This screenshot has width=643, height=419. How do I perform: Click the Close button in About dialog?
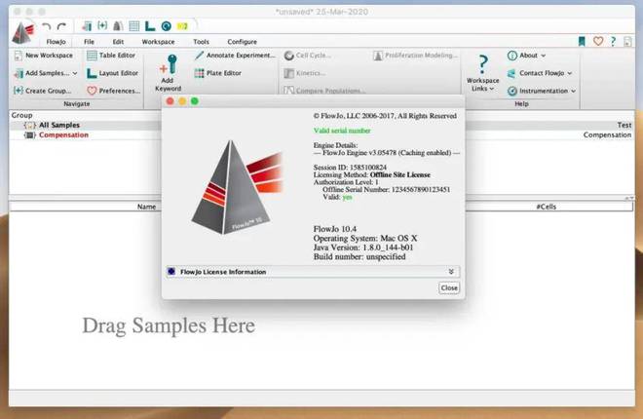point(448,288)
